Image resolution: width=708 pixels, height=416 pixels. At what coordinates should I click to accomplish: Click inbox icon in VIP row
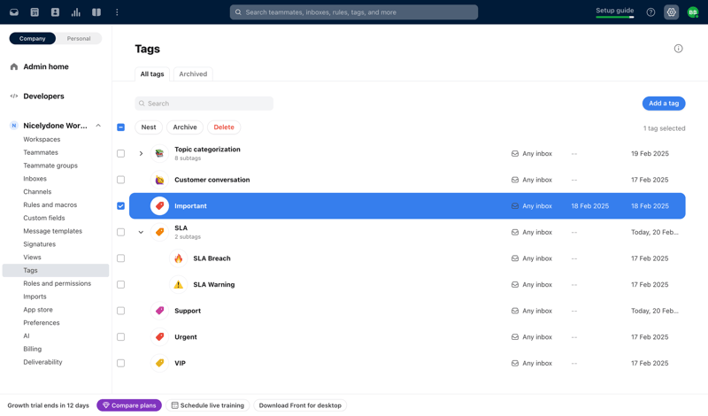pyautogui.click(x=515, y=363)
